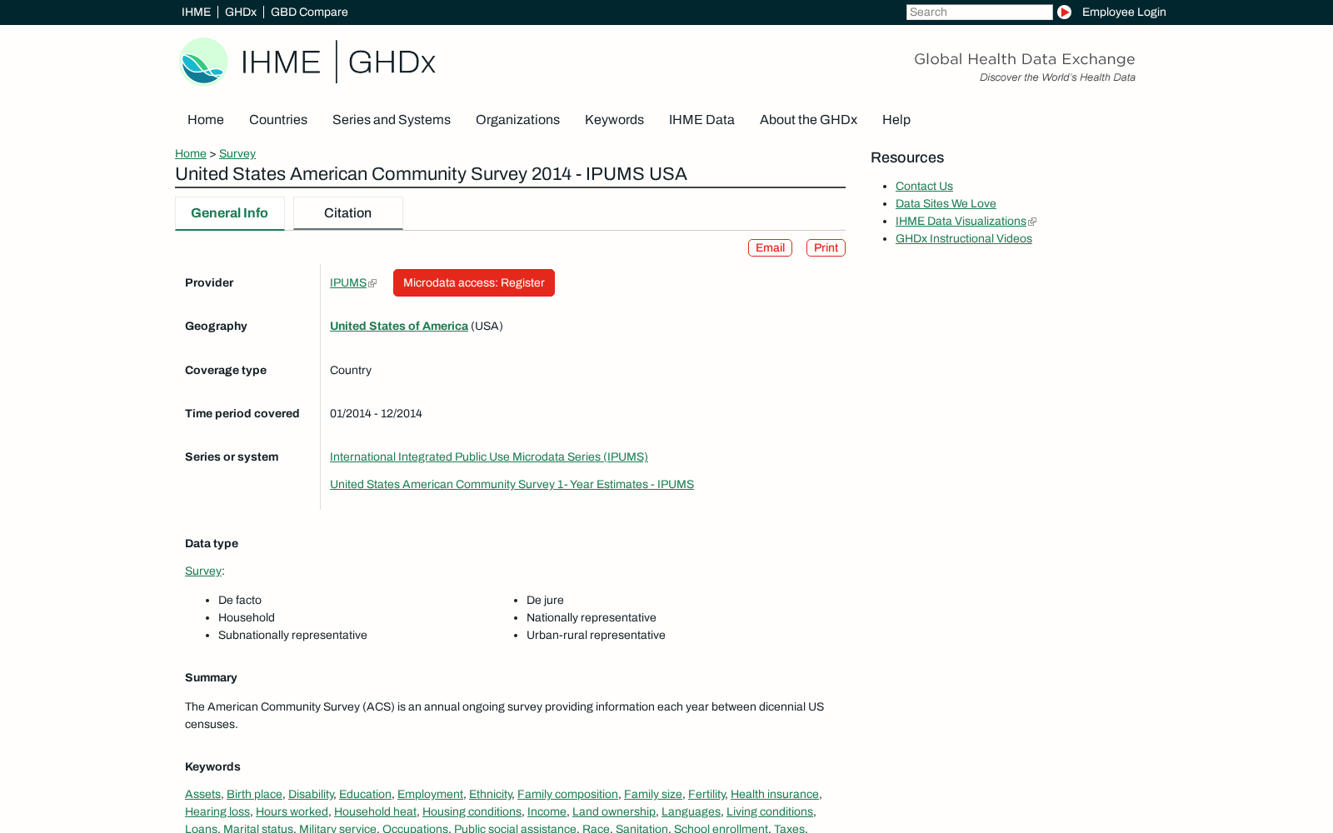Click the Survey data type link

click(x=203, y=571)
